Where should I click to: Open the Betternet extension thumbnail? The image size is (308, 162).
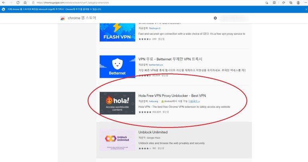pos(117,67)
